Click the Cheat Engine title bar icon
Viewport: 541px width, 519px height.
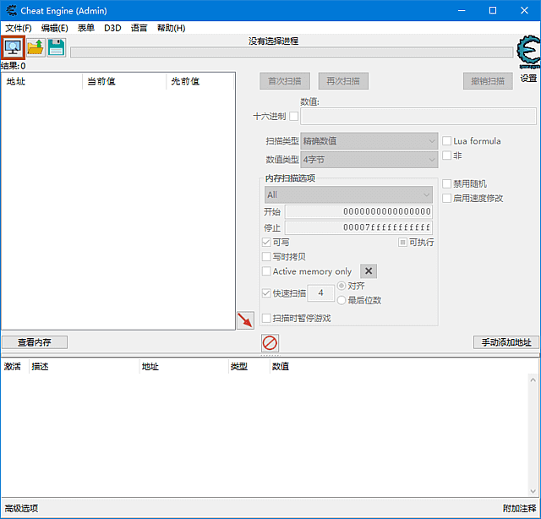10,10
